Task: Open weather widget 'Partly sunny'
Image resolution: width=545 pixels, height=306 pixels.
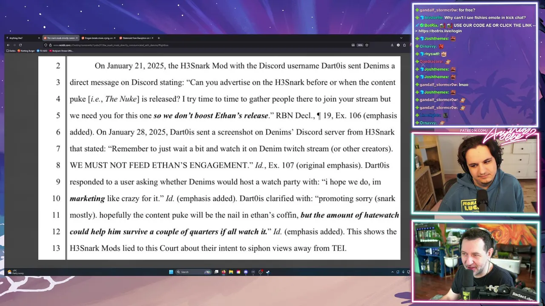Action: click(x=15, y=272)
